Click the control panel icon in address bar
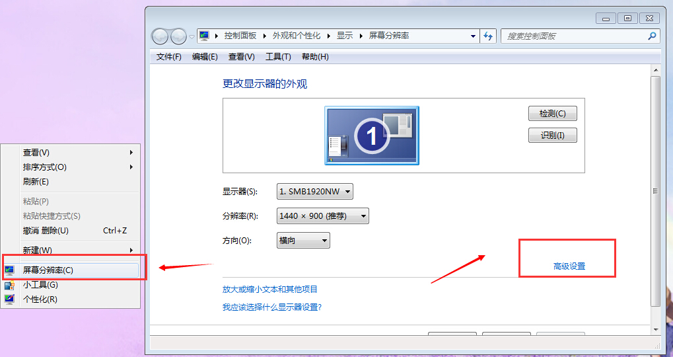 point(204,36)
